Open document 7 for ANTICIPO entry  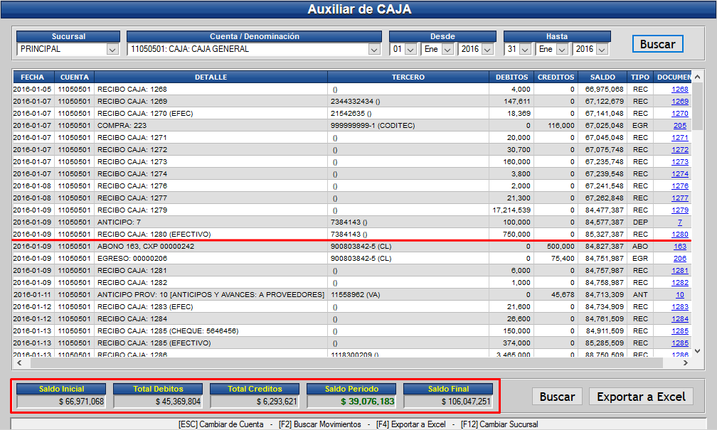[x=679, y=222]
